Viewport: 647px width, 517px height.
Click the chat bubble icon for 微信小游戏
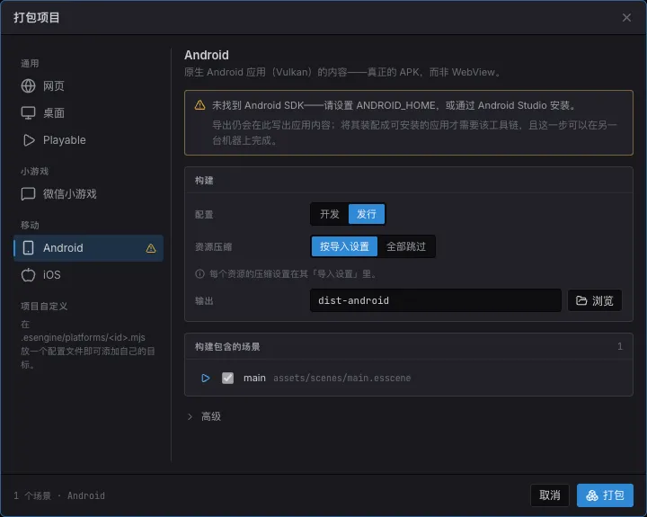(28, 193)
